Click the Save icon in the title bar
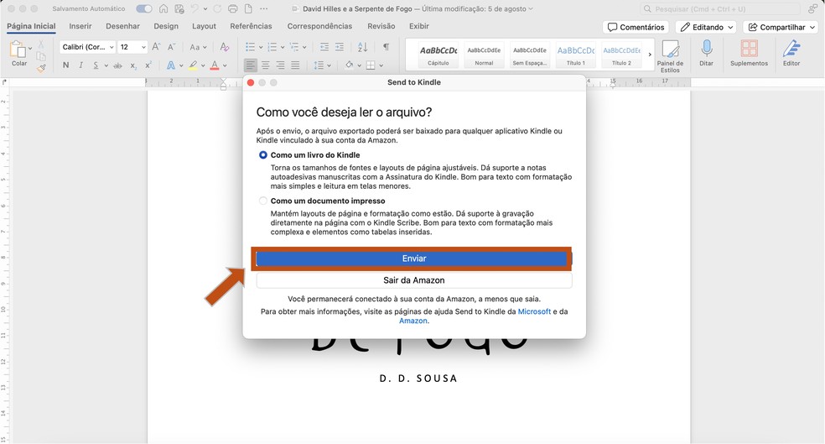 click(x=179, y=9)
